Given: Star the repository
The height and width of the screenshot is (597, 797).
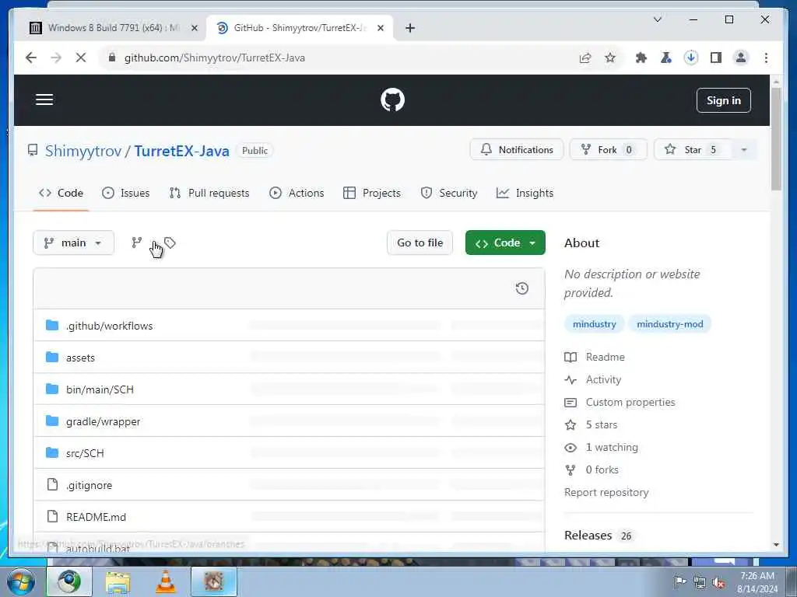Looking at the screenshot, I should pos(692,150).
